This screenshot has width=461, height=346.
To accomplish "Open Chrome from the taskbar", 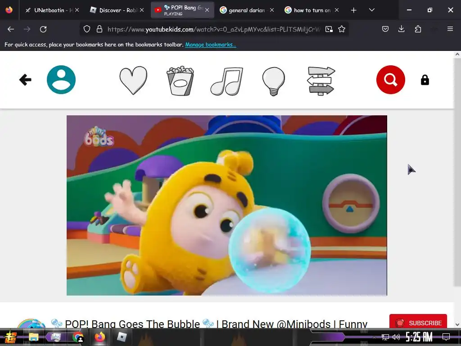I will point(77,337).
